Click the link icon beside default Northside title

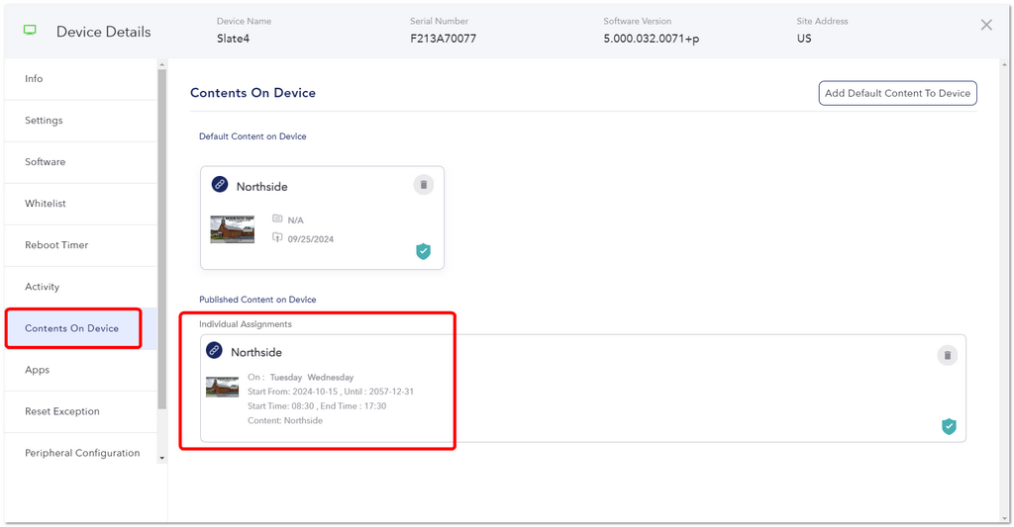[220, 184]
